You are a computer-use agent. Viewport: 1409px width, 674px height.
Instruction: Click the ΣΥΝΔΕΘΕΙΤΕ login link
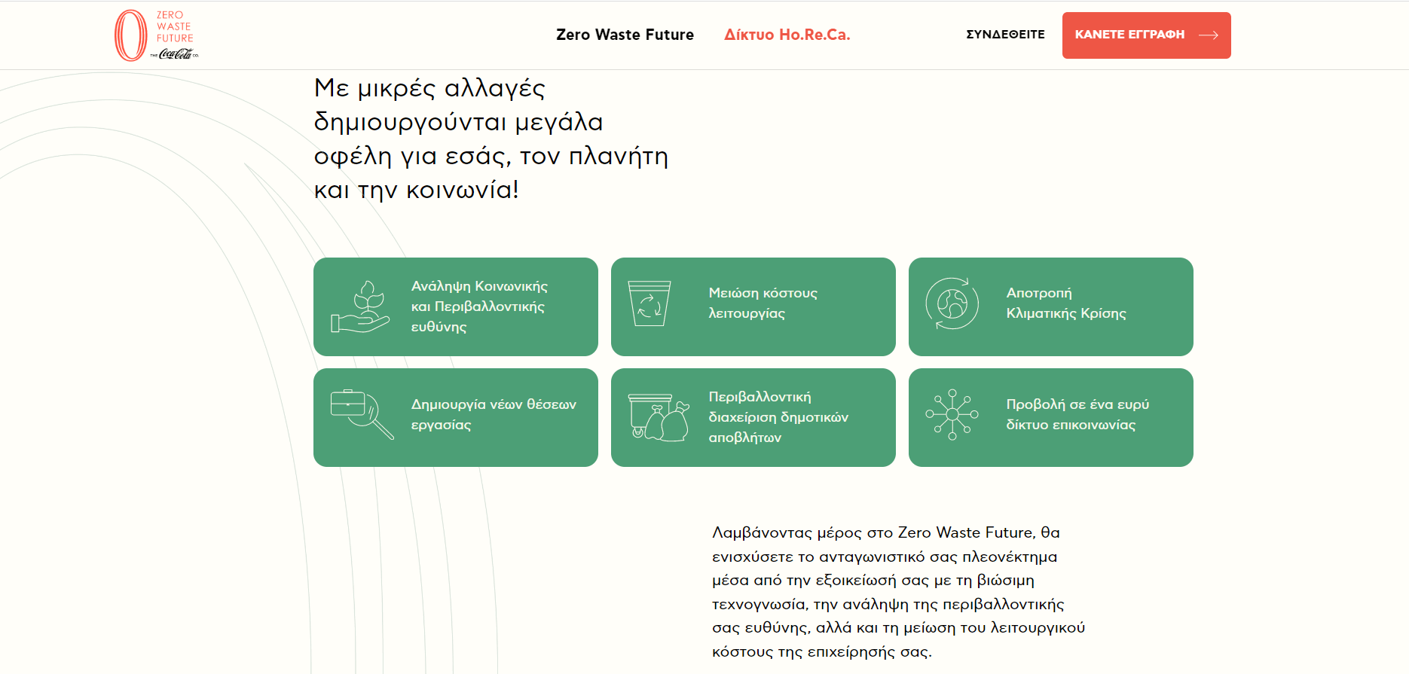(x=1005, y=35)
